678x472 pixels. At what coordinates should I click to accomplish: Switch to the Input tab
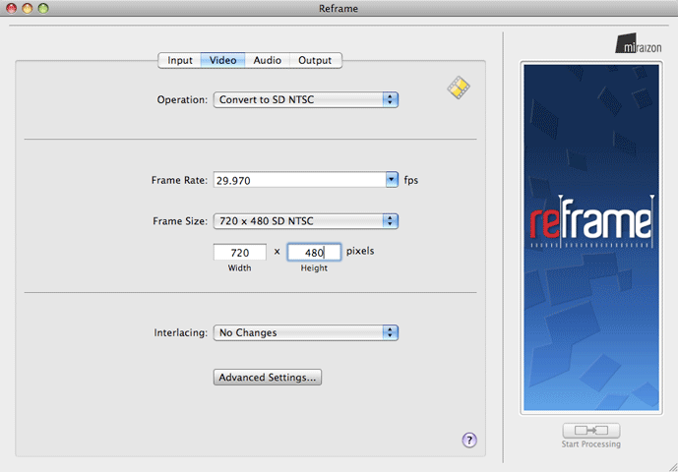click(x=179, y=60)
